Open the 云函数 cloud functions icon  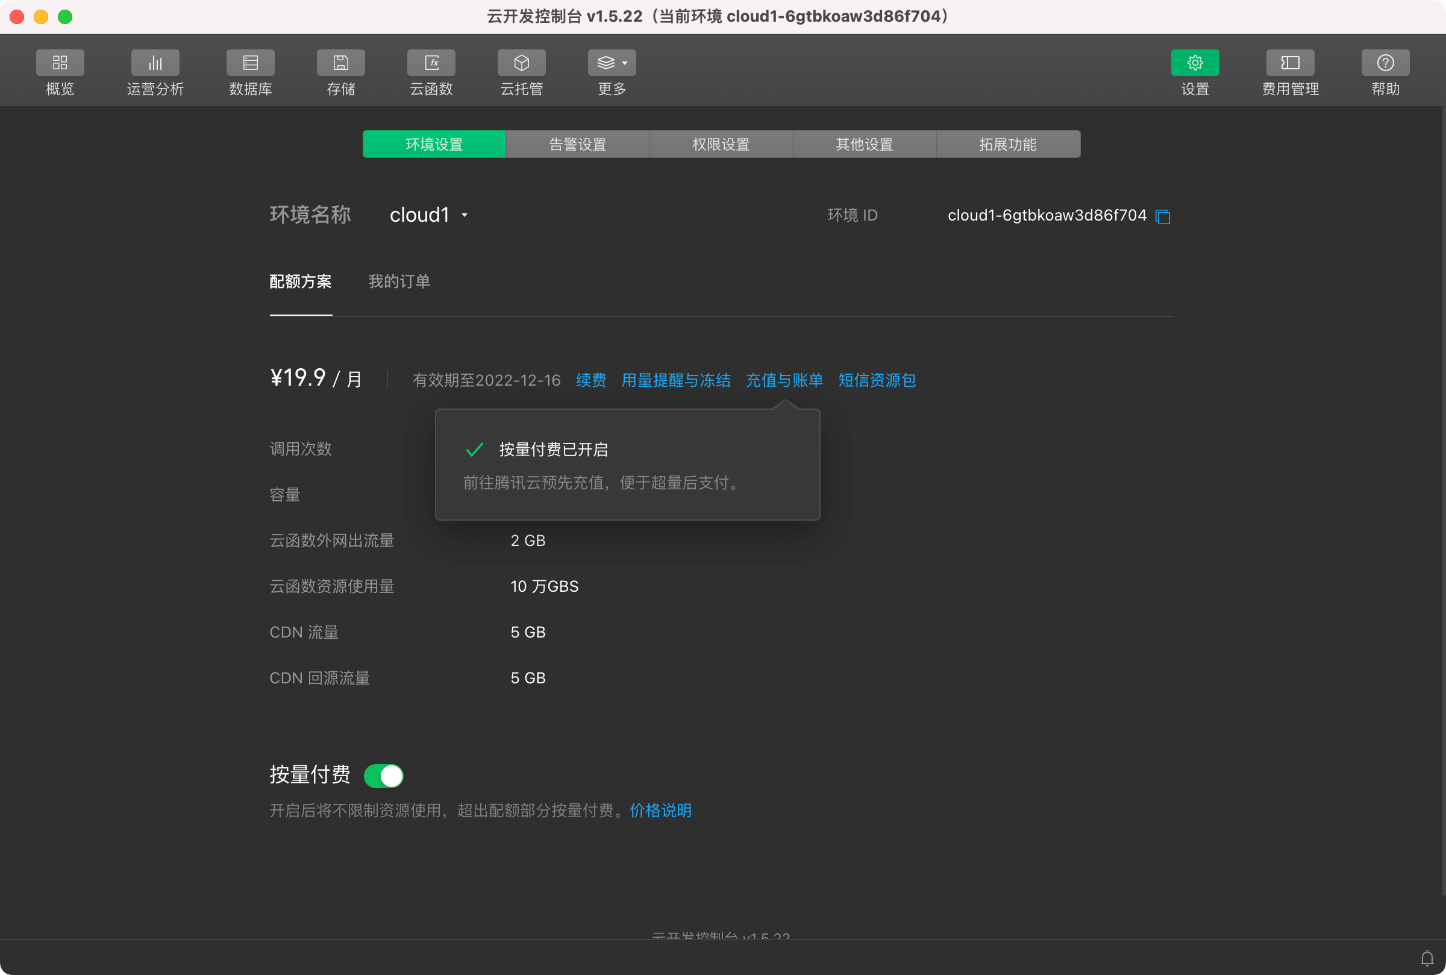(x=431, y=63)
